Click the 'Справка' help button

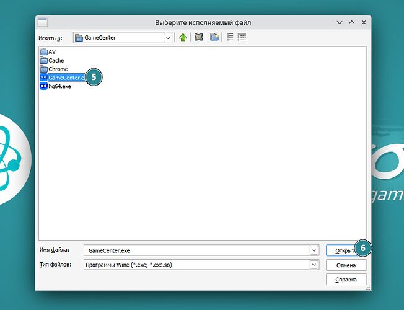pos(346,280)
